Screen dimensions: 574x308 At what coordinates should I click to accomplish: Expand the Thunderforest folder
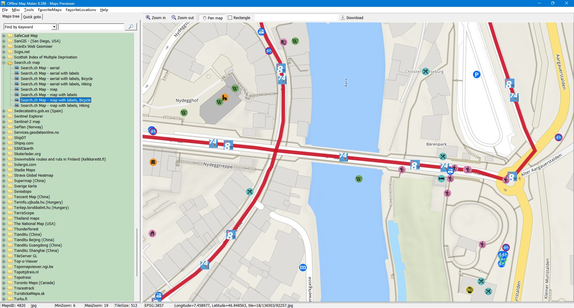tap(4, 229)
